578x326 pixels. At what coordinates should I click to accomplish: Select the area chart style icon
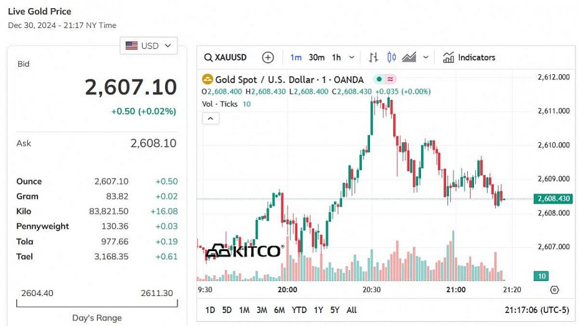click(409, 58)
